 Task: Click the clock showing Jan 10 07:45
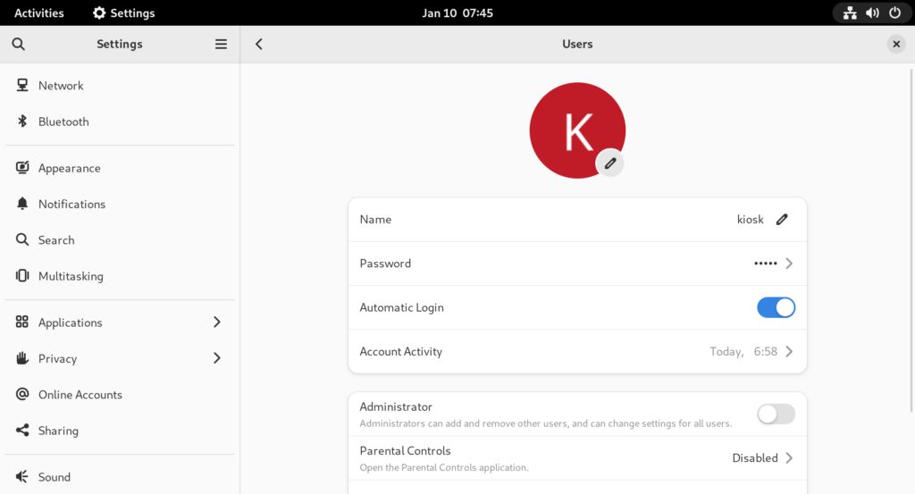[x=457, y=13]
